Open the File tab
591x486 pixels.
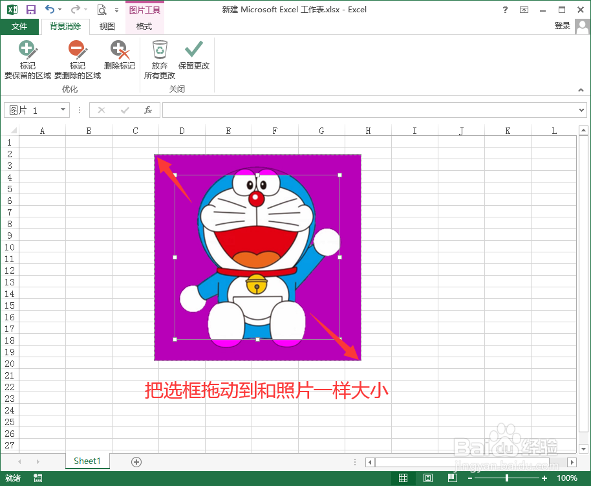click(19, 27)
